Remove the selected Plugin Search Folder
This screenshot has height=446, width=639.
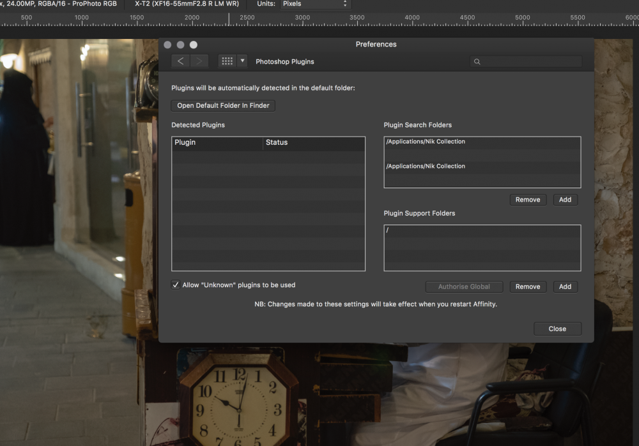pyautogui.click(x=528, y=200)
